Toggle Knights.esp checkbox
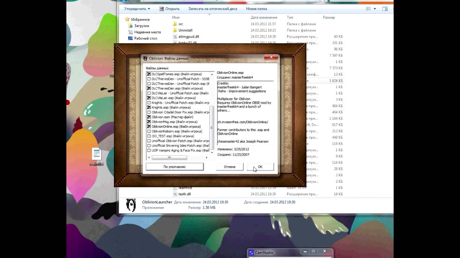Viewport: 460px width, 258px height. click(x=149, y=107)
